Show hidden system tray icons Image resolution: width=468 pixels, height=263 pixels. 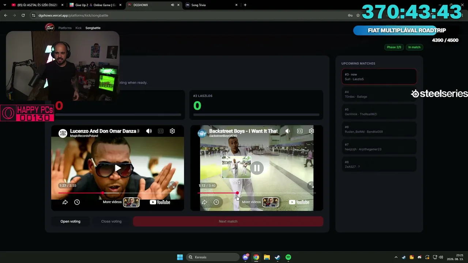pos(396,257)
